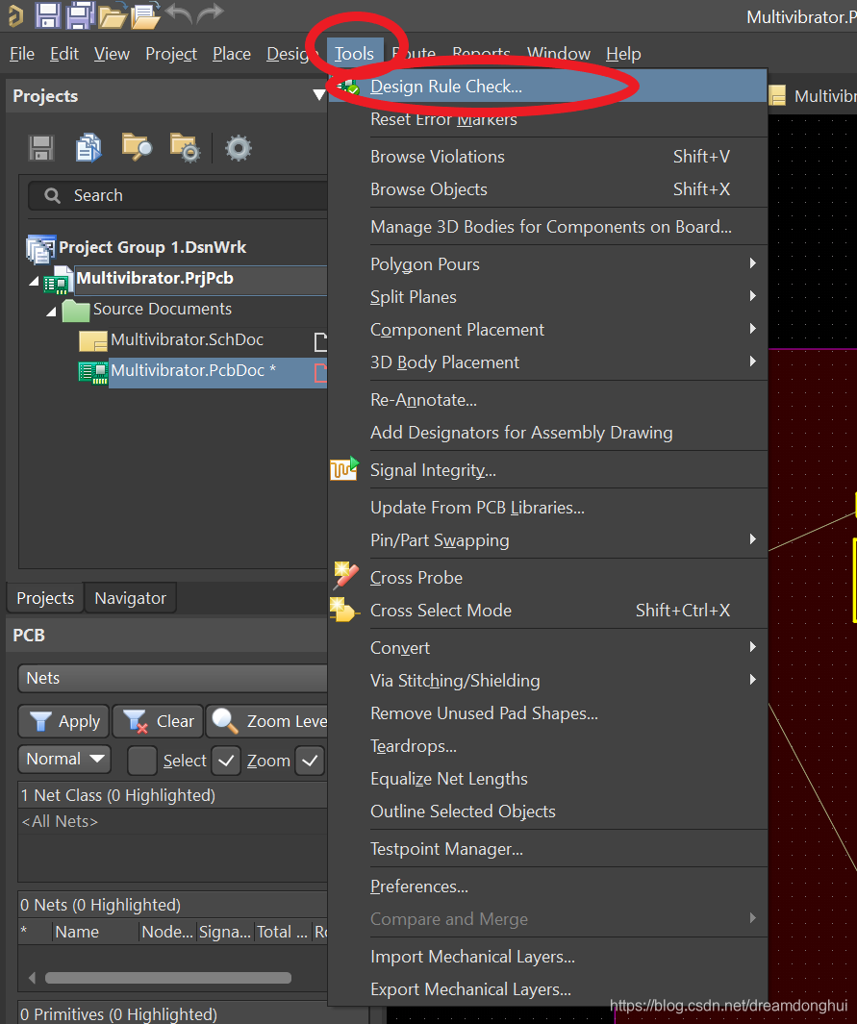Click the Projects search input field
Screen dimensions: 857x1024
click(178, 195)
